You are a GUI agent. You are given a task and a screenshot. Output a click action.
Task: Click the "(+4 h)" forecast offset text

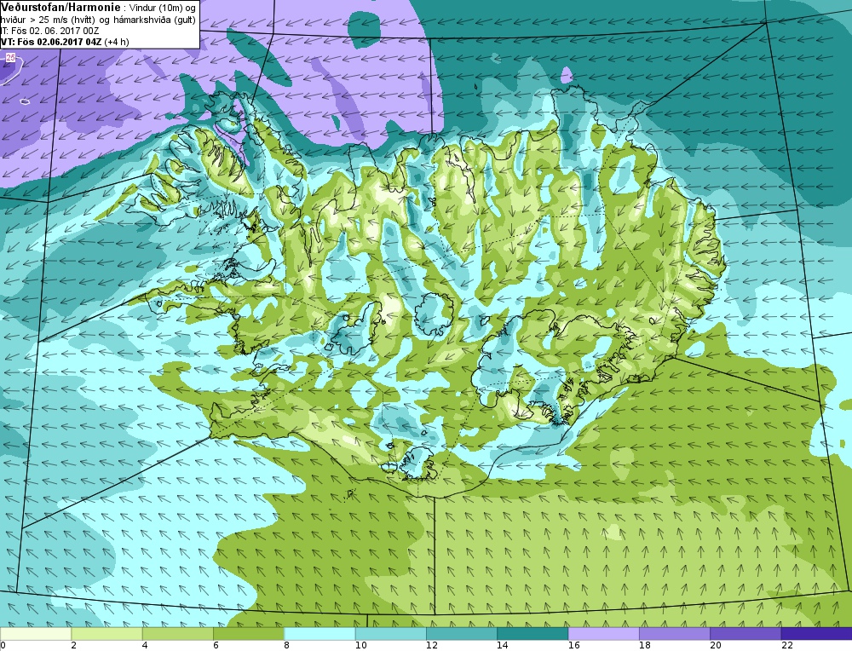[117, 42]
